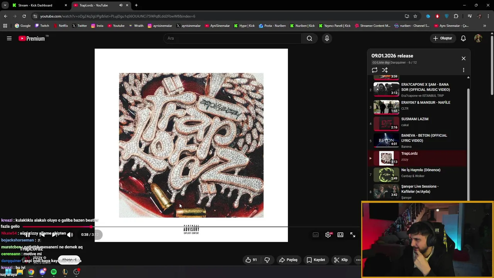The width and height of the screenshot is (494, 278).
Task: Open SUSMAM LAZIM thumbnail in the playlist
Action: coord(386,124)
